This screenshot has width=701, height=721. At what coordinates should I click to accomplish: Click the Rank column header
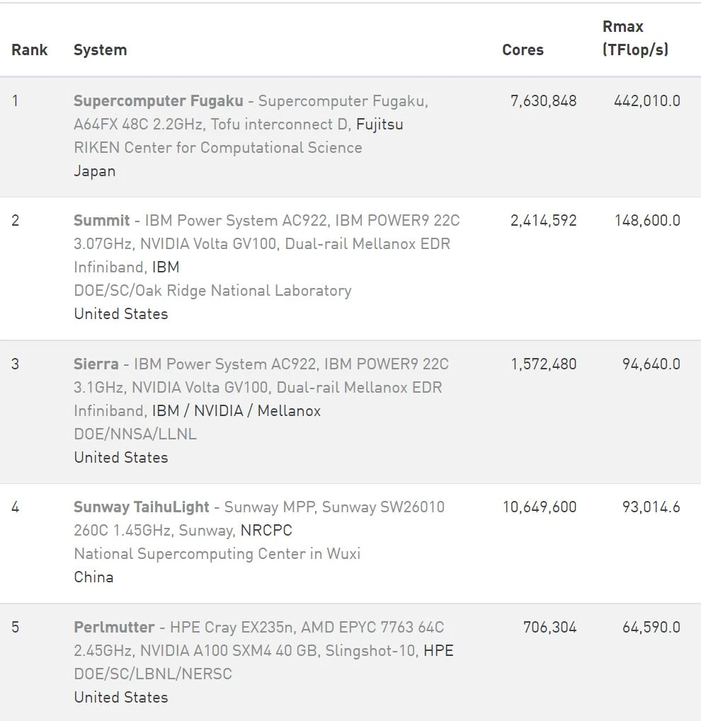[x=30, y=50]
